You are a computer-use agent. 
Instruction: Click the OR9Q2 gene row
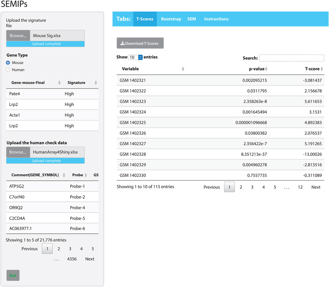click(52, 208)
